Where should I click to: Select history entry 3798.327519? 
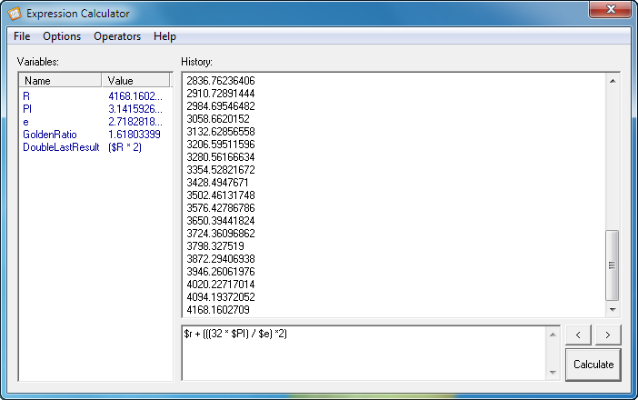tap(215, 245)
